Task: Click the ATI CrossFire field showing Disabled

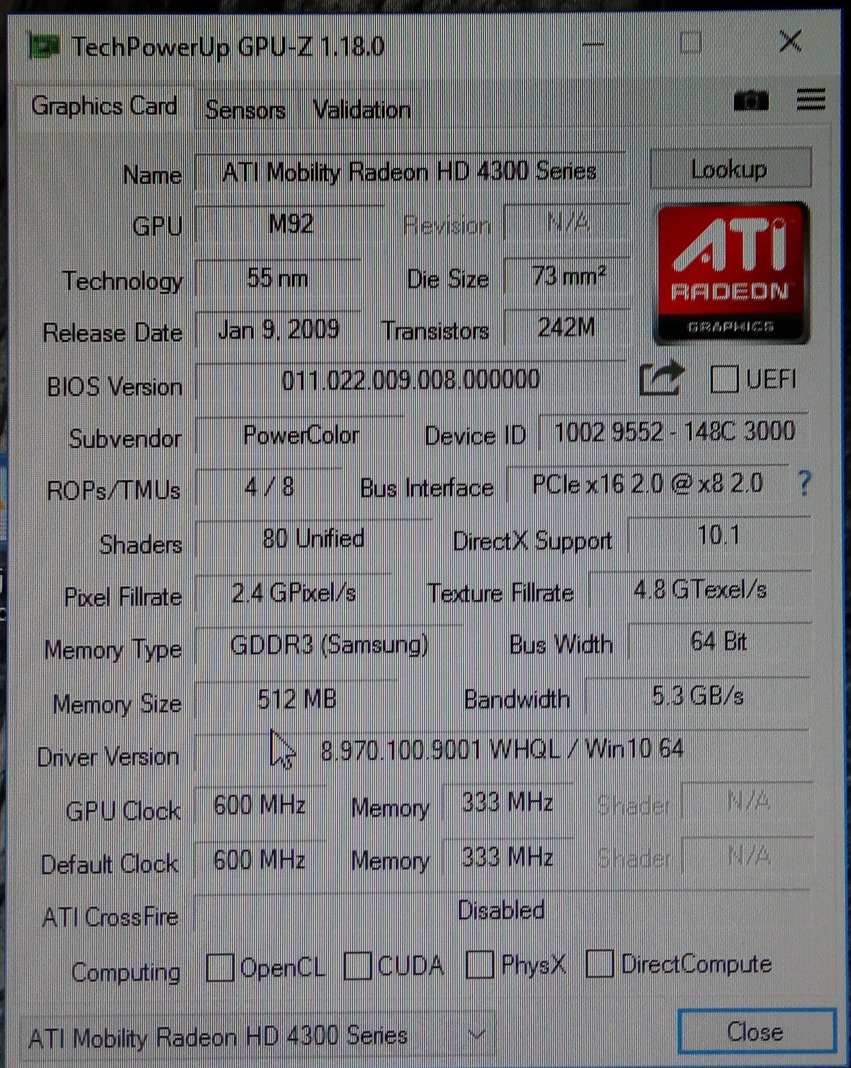Action: pyautogui.click(x=503, y=911)
